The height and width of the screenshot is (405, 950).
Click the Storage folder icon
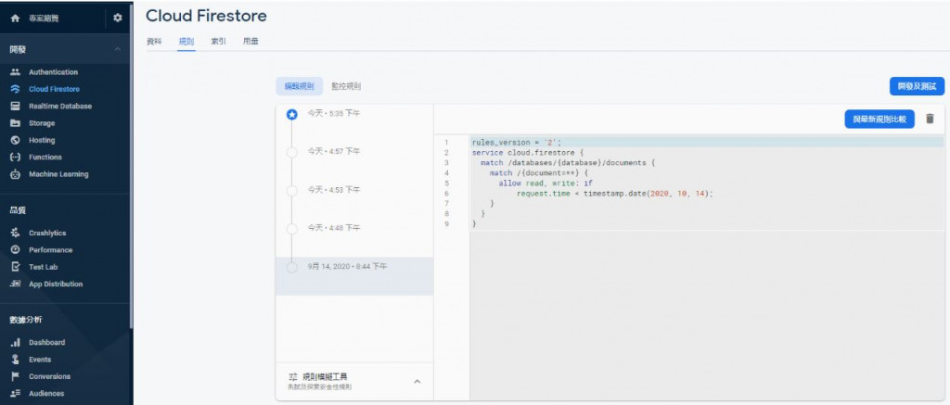pyautogui.click(x=16, y=123)
